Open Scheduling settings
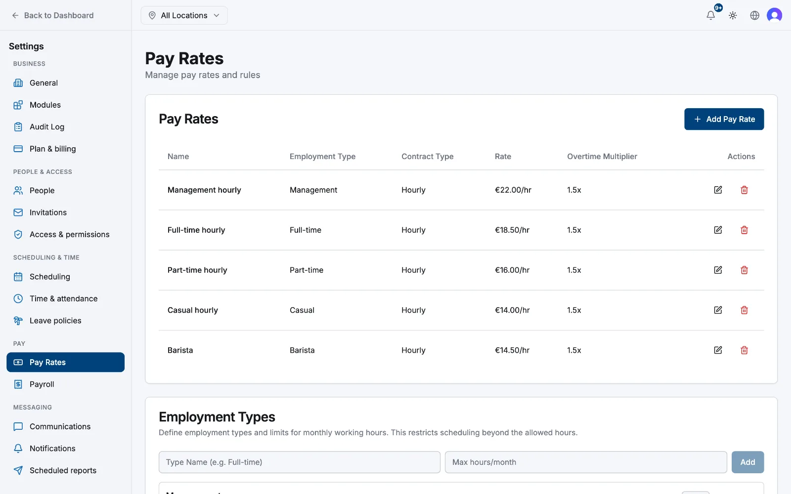791x494 pixels. (65, 277)
